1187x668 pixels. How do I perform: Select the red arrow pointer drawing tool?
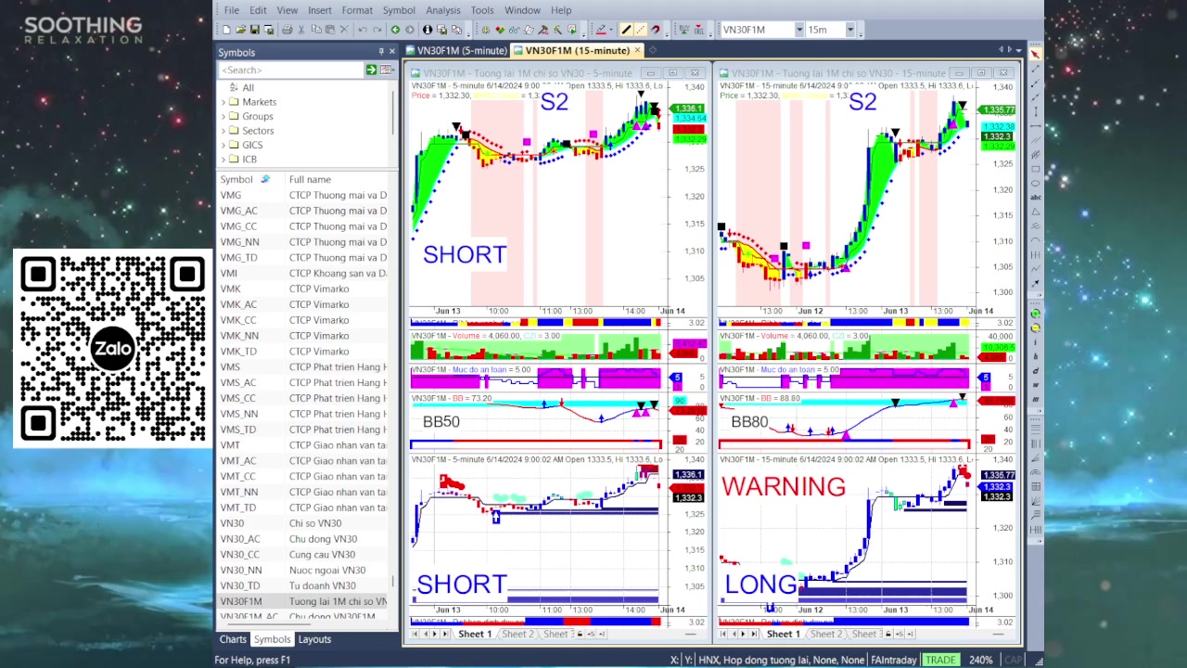tap(1035, 54)
